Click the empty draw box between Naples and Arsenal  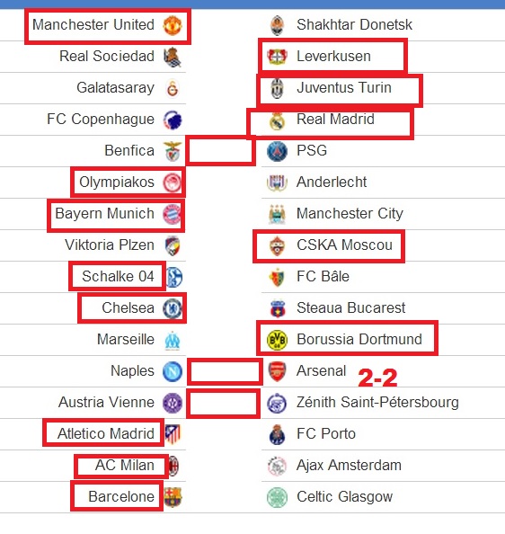point(225,371)
